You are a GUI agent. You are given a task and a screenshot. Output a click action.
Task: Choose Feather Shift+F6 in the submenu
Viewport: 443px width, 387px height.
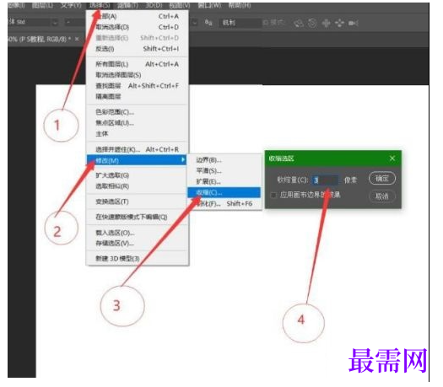pyautogui.click(x=224, y=203)
